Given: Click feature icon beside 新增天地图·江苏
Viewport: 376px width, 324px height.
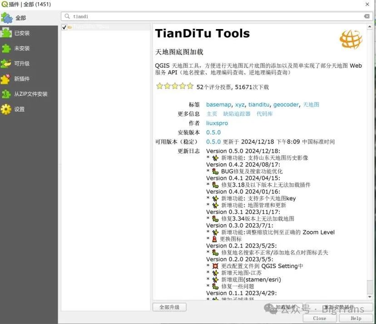Looking at the screenshot, I should [215, 273].
